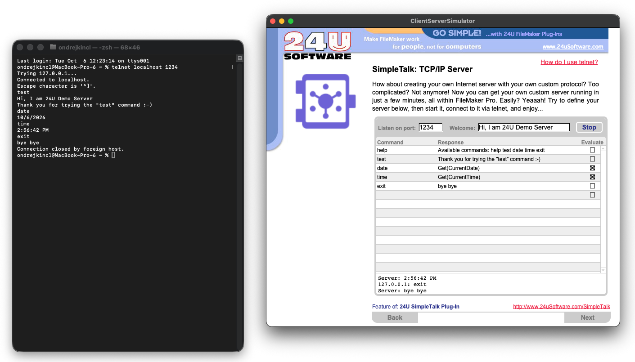
Task: Open the 'How do I use telnet?' link
Action: [x=569, y=62]
